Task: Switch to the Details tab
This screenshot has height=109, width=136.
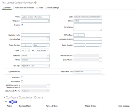Action: pyautogui.click(x=7, y=8)
